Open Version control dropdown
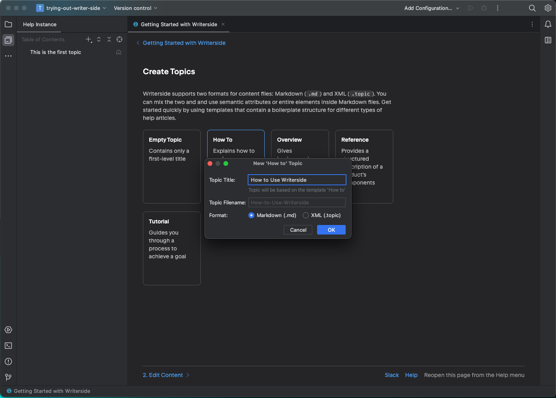 [135, 8]
